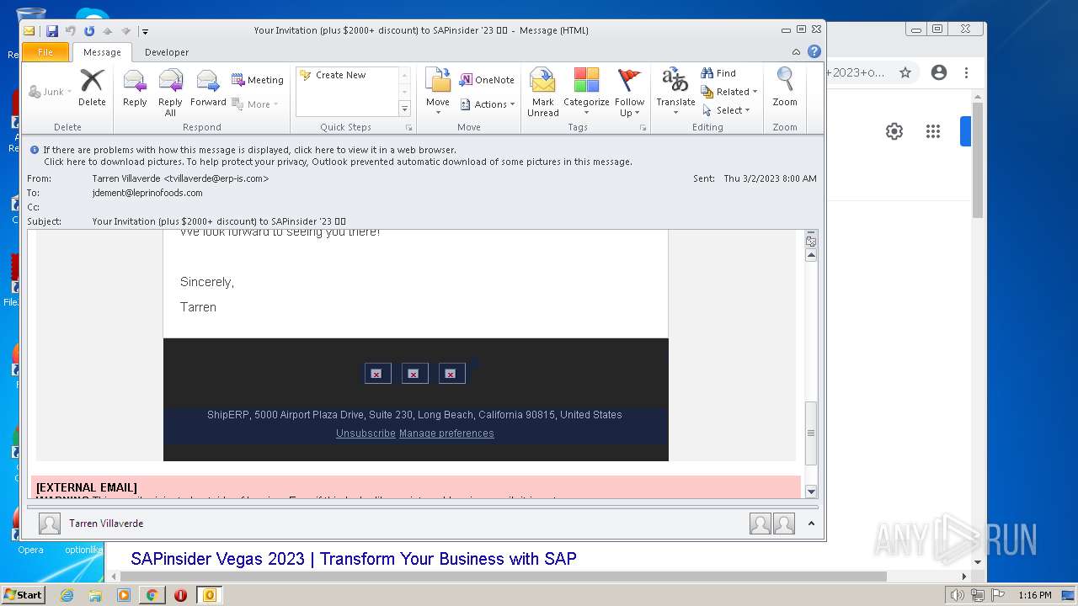The image size is (1078, 606).
Task: Reply with a Meeting request
Action: tap(258, 80)
